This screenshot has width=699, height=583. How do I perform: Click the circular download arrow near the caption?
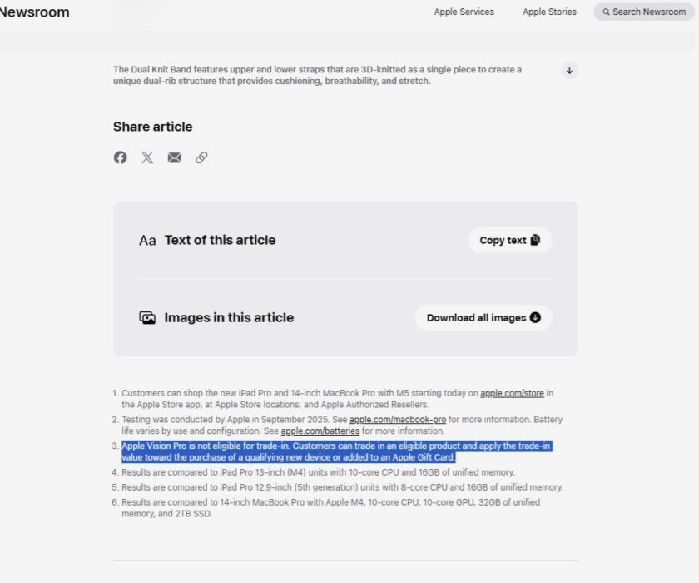[569, 71]
